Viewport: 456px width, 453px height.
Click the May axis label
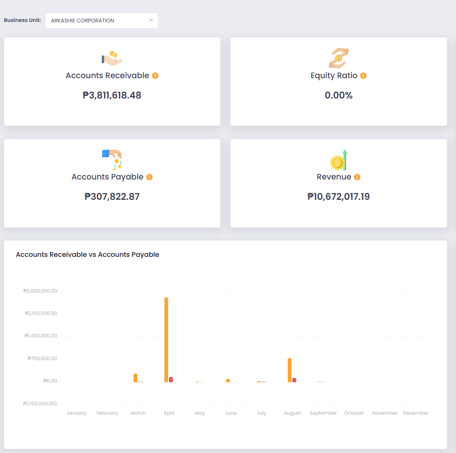pos(200,413)
